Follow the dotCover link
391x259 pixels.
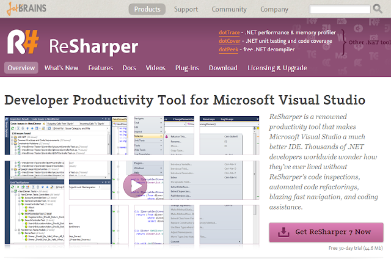coord(230,41)
